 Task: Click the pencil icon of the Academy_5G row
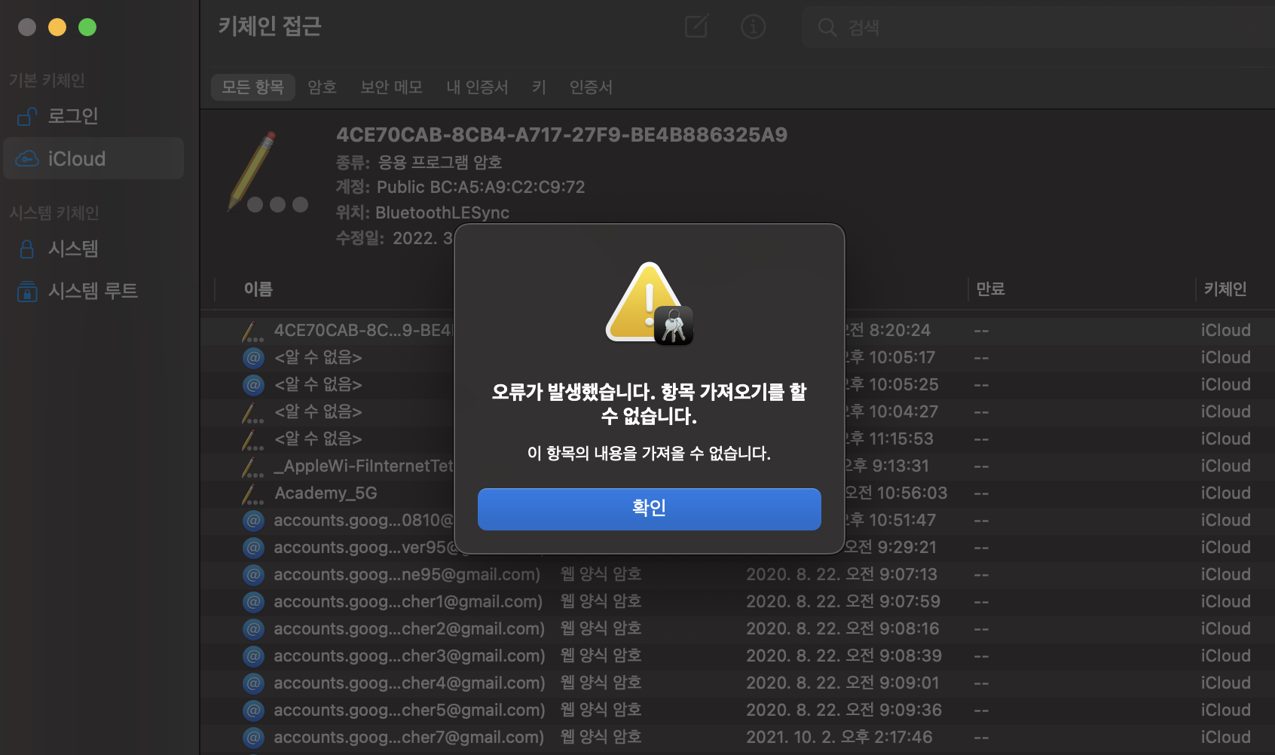click(253, 494)
